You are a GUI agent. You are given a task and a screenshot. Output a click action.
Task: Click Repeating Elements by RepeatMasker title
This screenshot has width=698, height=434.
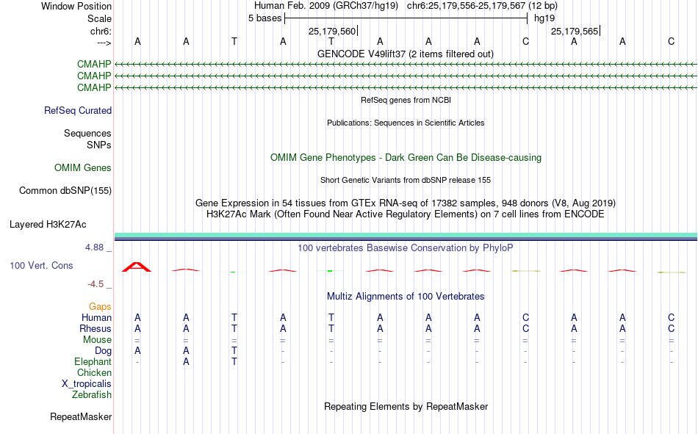406,406
